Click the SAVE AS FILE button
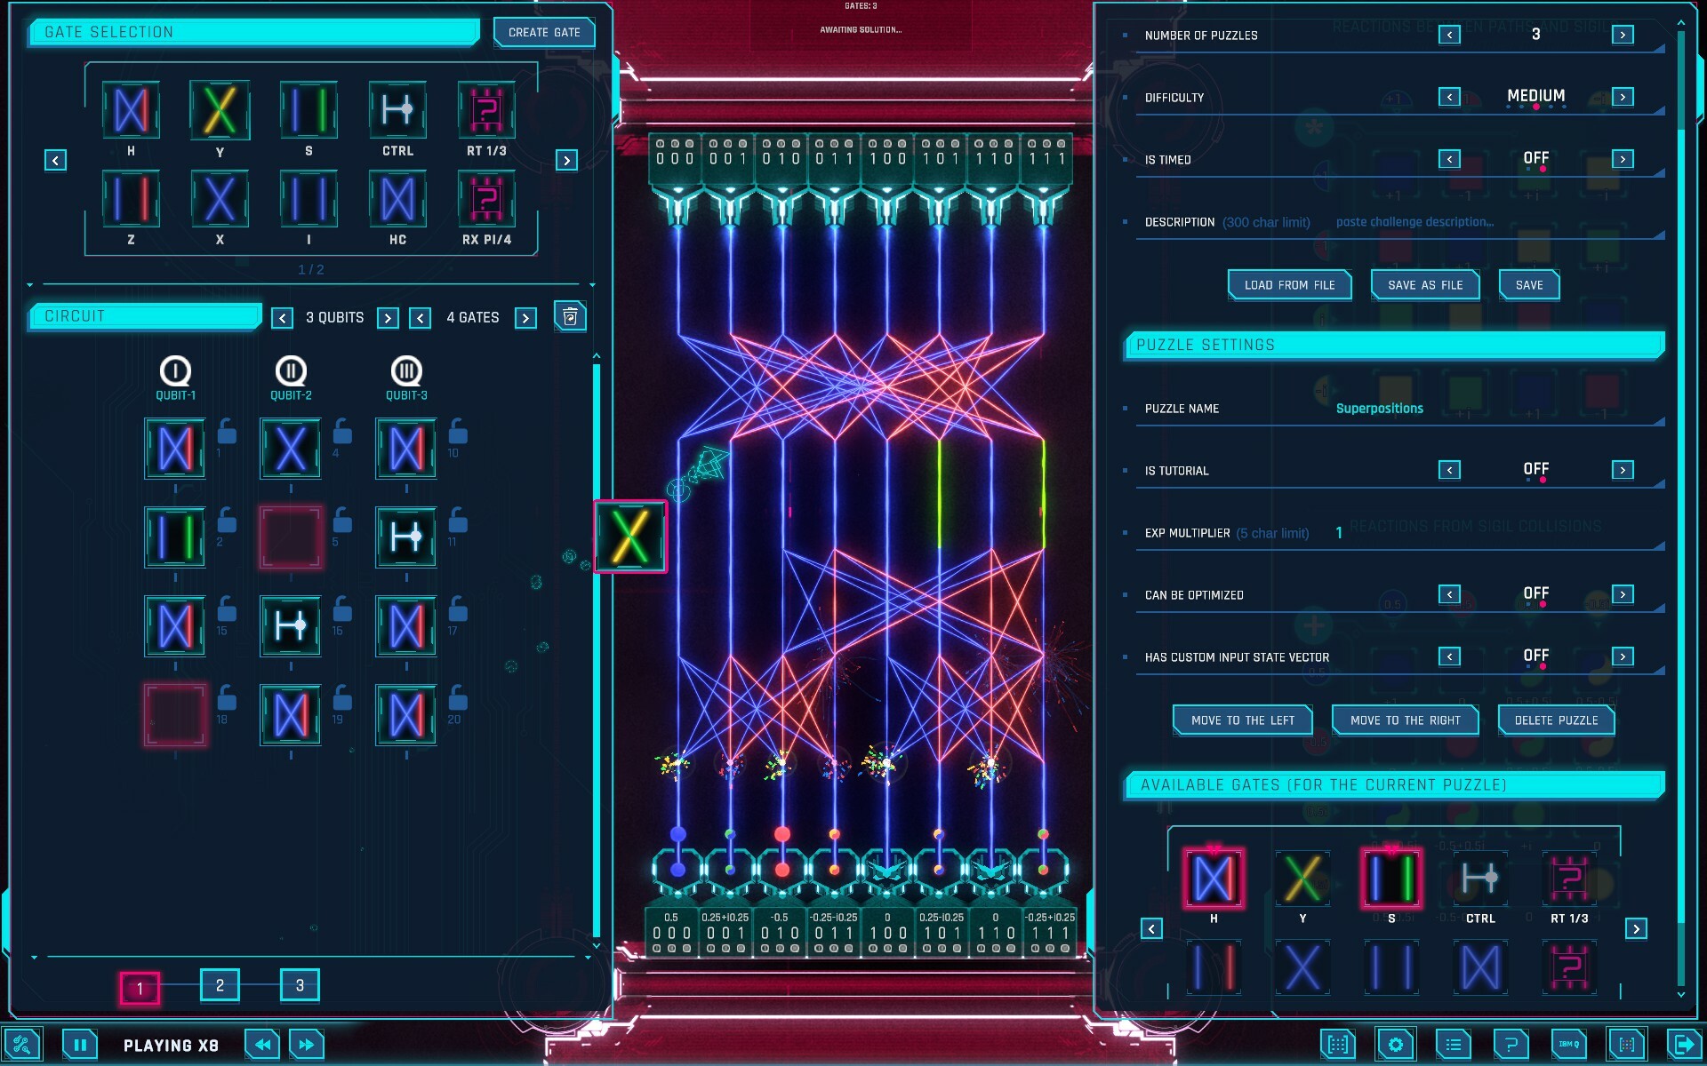The image size is (1707, 1066). (1423, 285)
